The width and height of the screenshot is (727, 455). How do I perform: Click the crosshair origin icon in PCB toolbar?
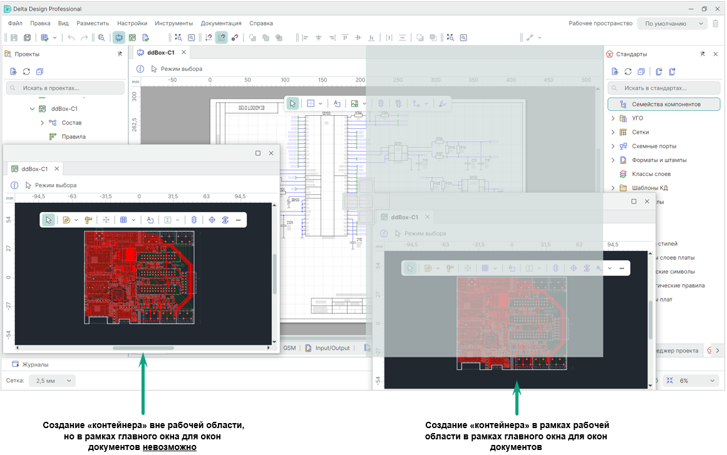tap(212, 220)
